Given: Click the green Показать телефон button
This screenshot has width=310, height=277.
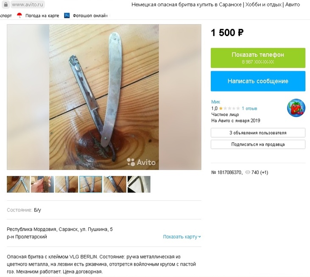Looking at the screenshot, I should pyautogui.click(x=258, y=58).
